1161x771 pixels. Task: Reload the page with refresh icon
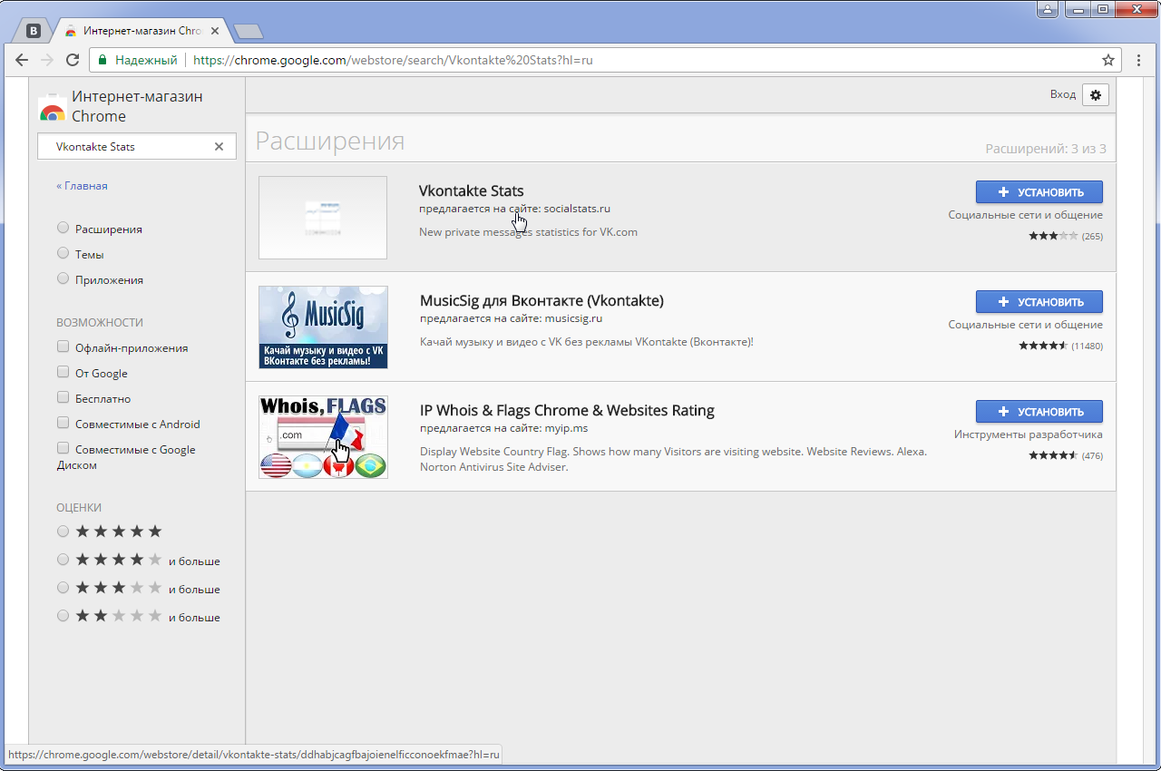pyautogui.click(x=73, y=61)
